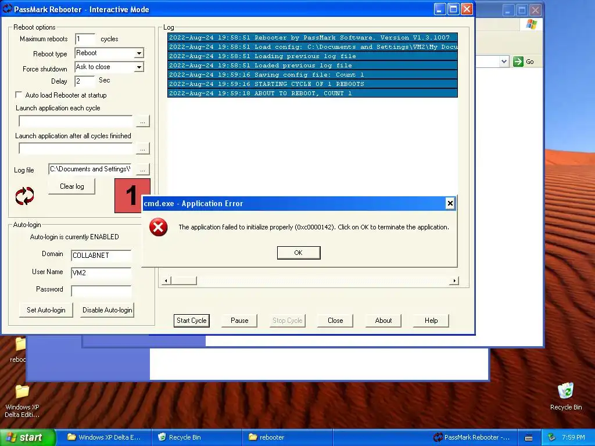Switch to Recycle Bin taskbar button
595x446 pixels.
[196, 437]
